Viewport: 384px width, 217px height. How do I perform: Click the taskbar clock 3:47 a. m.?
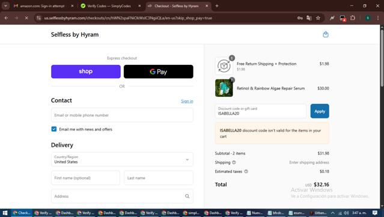tap(359, 213)
